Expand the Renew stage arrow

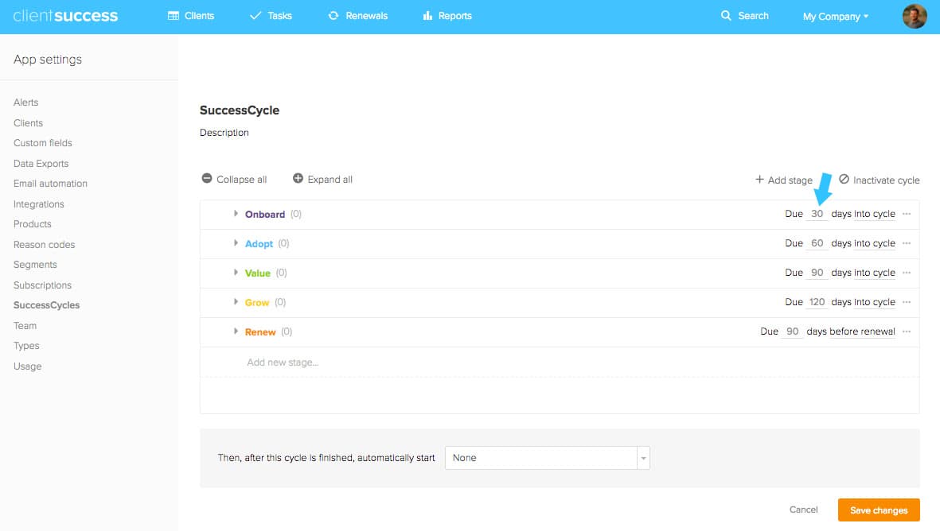point(236,331)
